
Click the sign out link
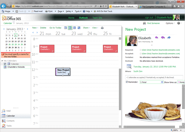pyautogui.click(x=149, y=18)
